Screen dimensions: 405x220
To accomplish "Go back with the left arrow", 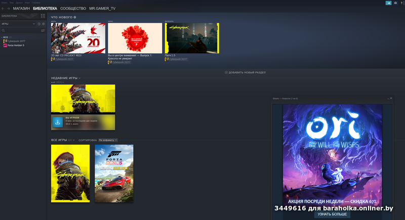I will tap(3, 9).
